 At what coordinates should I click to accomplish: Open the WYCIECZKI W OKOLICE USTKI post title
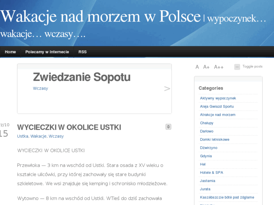[x=69, y=127]
